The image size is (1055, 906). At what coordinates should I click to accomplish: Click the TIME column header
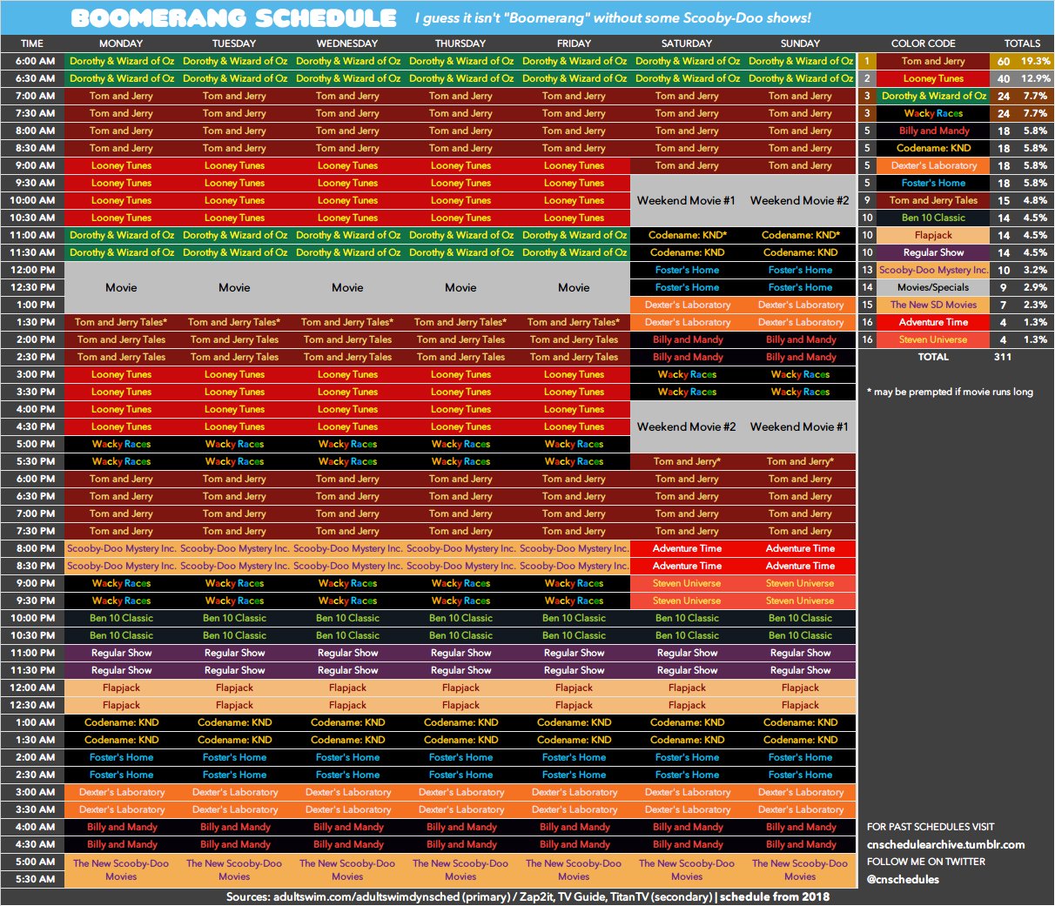[32, 43]
